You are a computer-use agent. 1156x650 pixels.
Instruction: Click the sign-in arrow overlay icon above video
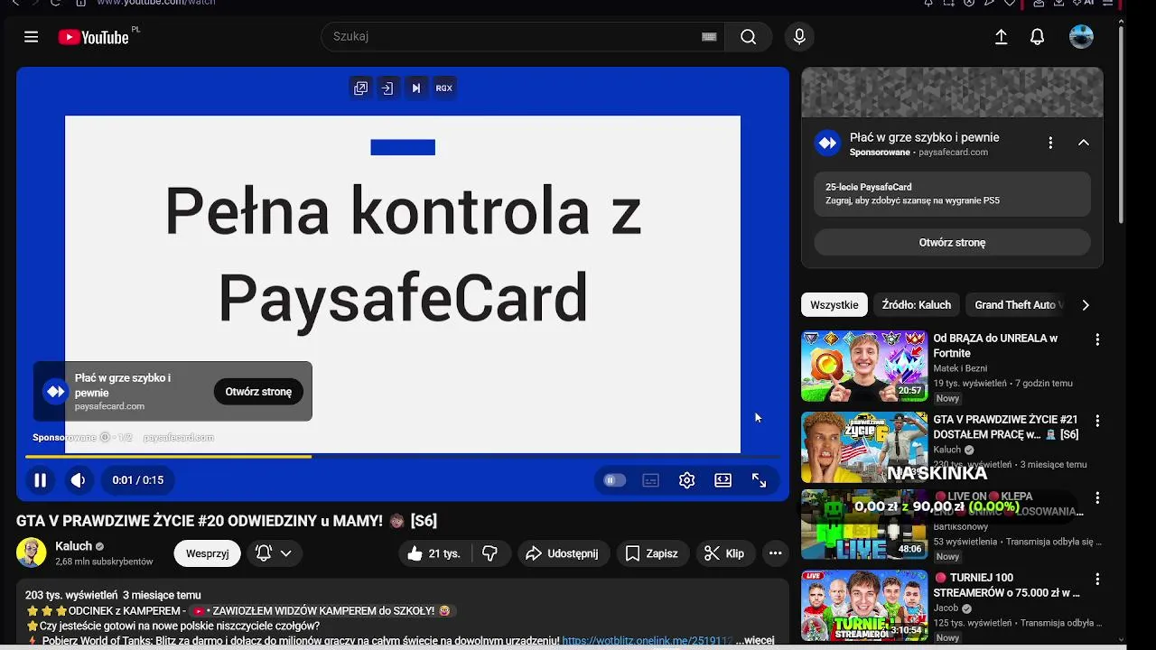coord(387,88)
